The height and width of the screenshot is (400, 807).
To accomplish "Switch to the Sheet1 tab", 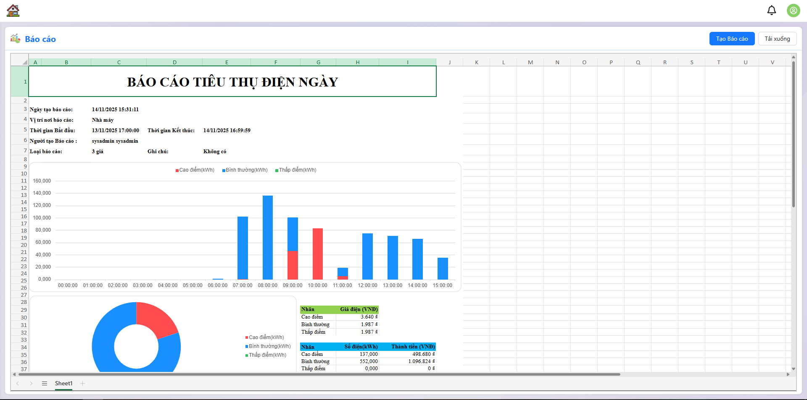I will pyautogui.click(x=63, y=383).
